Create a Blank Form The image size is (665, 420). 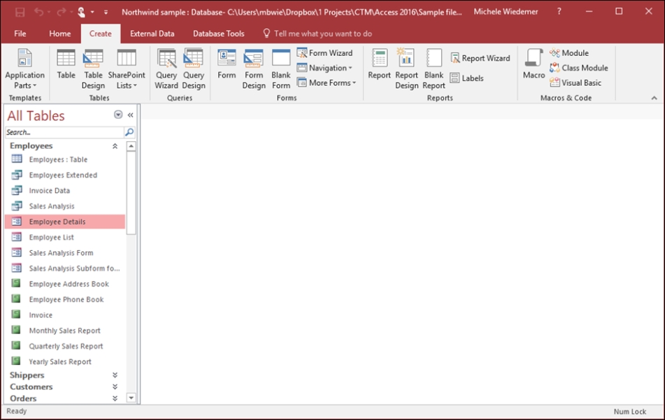pos(281,68)
